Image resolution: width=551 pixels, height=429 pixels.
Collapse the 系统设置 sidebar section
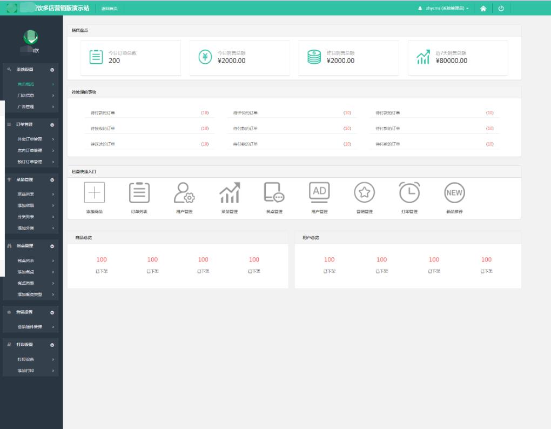(52, 70)
